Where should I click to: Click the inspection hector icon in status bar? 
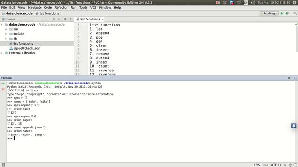pos(295,165)
